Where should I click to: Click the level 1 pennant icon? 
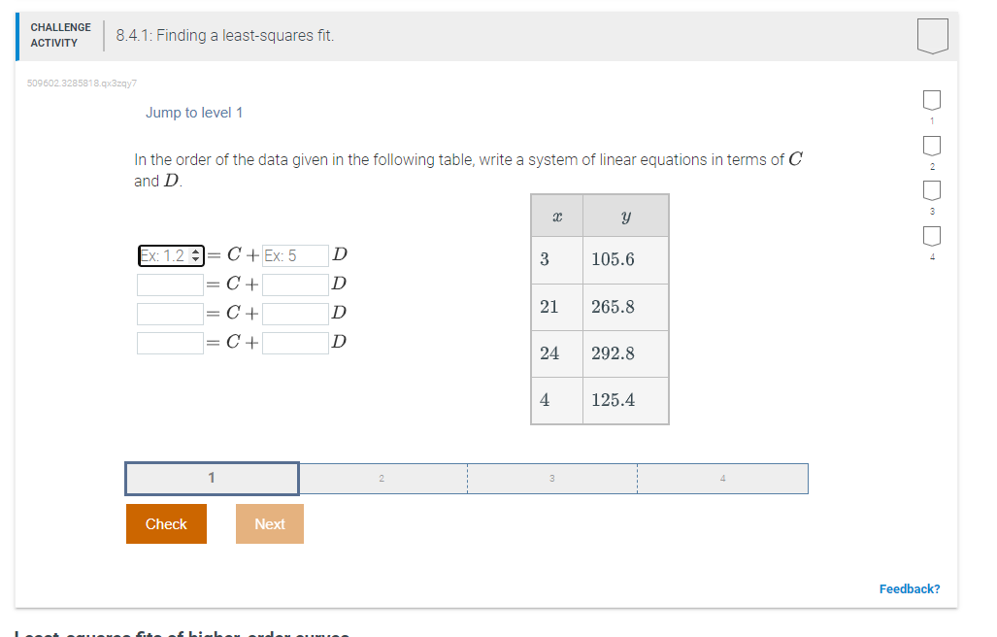(x=931, y=97)
